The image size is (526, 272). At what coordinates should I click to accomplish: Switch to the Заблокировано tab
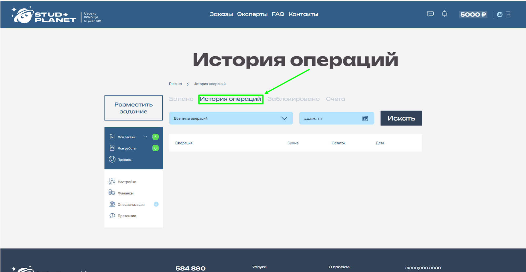pos(293,99)
